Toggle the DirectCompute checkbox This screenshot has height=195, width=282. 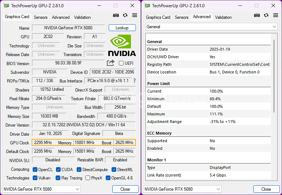pos(79,170)
